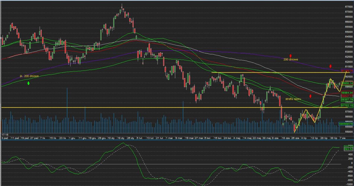Click the 67500 level on the price axis
The image size is (354, 186).
coord(348,6)
